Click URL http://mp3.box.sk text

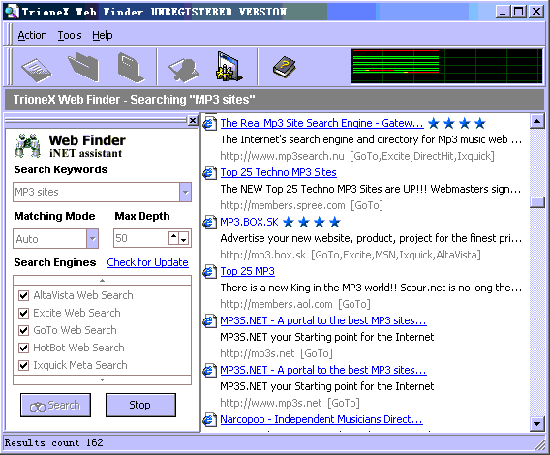tap(263, 255)
